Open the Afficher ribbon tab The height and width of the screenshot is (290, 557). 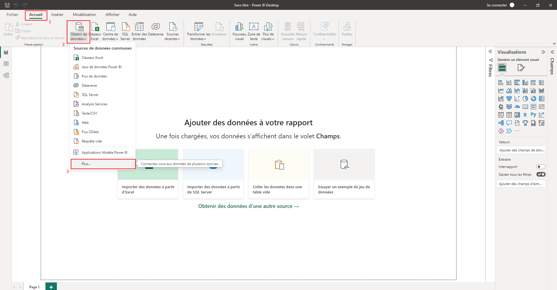pos(113,14)
